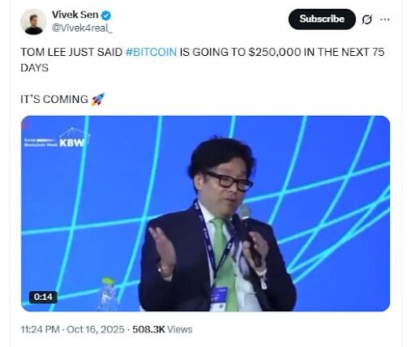Open the #BITCOIN hashtag link
Screen dimensions: 415x347
coord(151,52)
